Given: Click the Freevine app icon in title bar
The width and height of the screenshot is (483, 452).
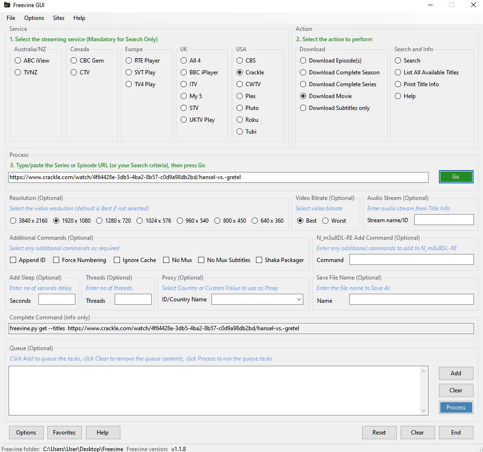Looking at the screenshot, I should point(6,5).
